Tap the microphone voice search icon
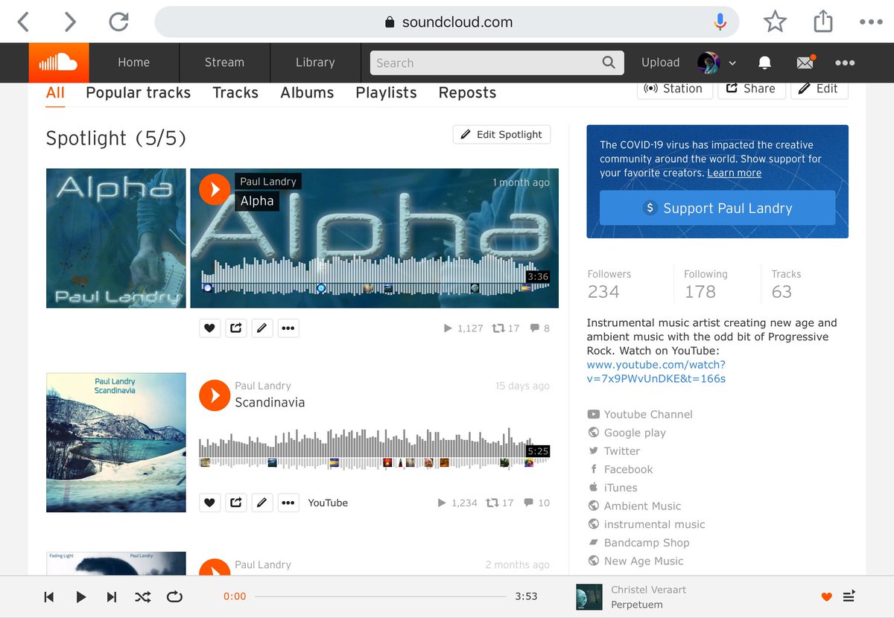Image resolution: width=894 pixels, height=618 pixels. pyautogui.click(x=720, y=22)
